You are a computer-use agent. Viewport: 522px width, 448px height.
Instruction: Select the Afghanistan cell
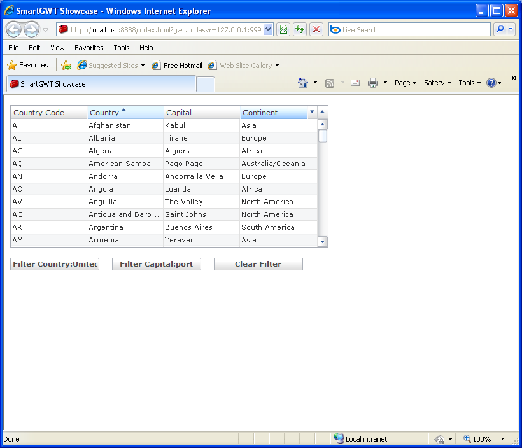pyautogui.click(x=125, y=125)
